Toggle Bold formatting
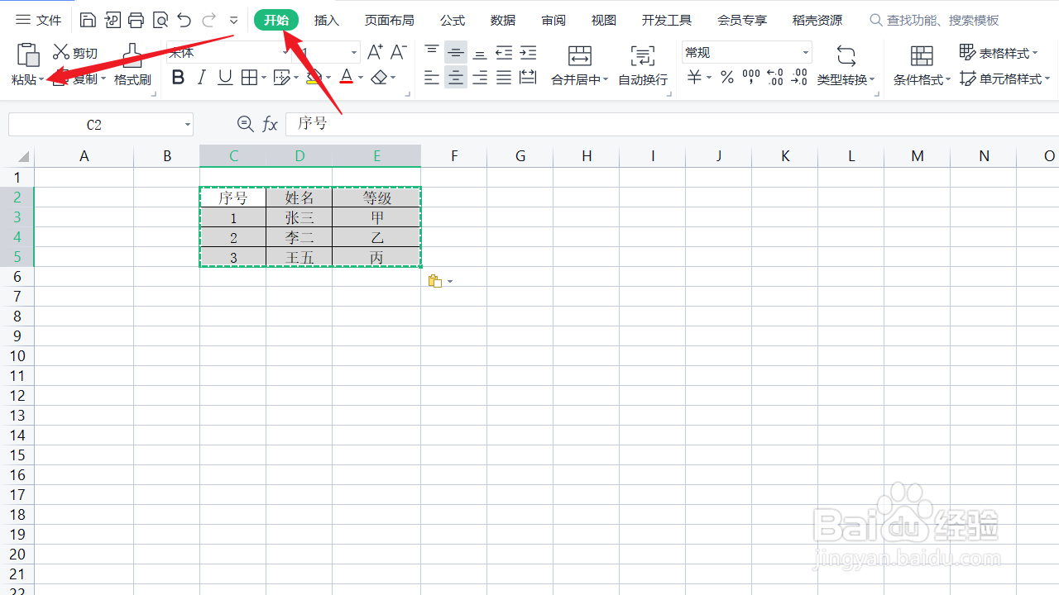 178,78
